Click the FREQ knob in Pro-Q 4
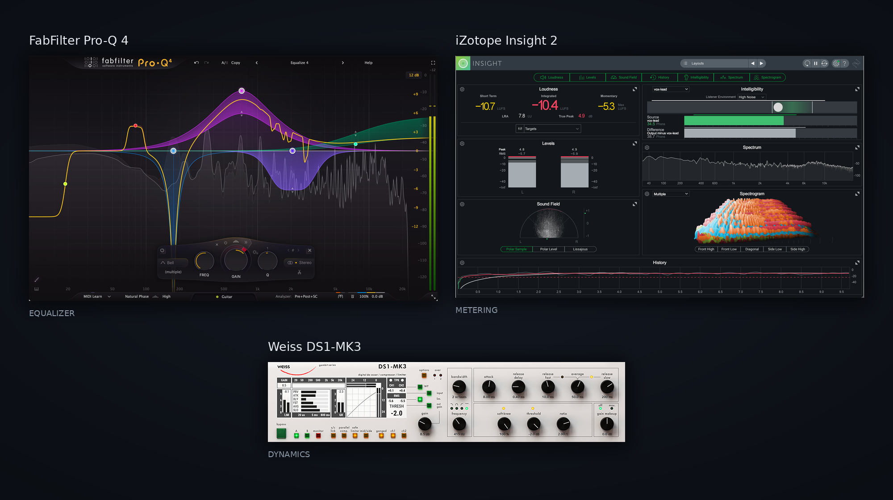 click(204, 261)
